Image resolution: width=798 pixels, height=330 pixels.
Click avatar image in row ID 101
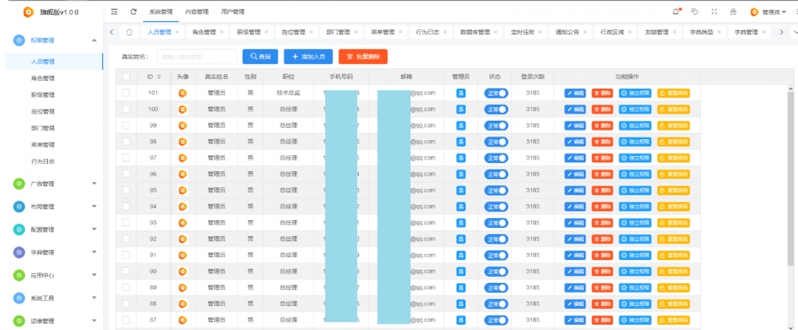(x=182, y=93)
